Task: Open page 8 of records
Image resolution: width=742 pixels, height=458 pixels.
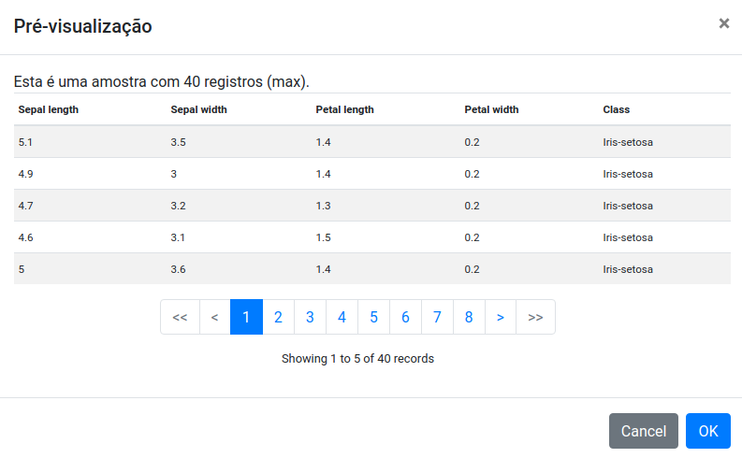Action: pos(469,317)
